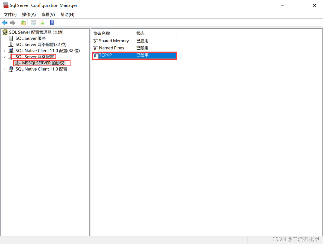Click 已启用 status of Shared Memory

142,41
